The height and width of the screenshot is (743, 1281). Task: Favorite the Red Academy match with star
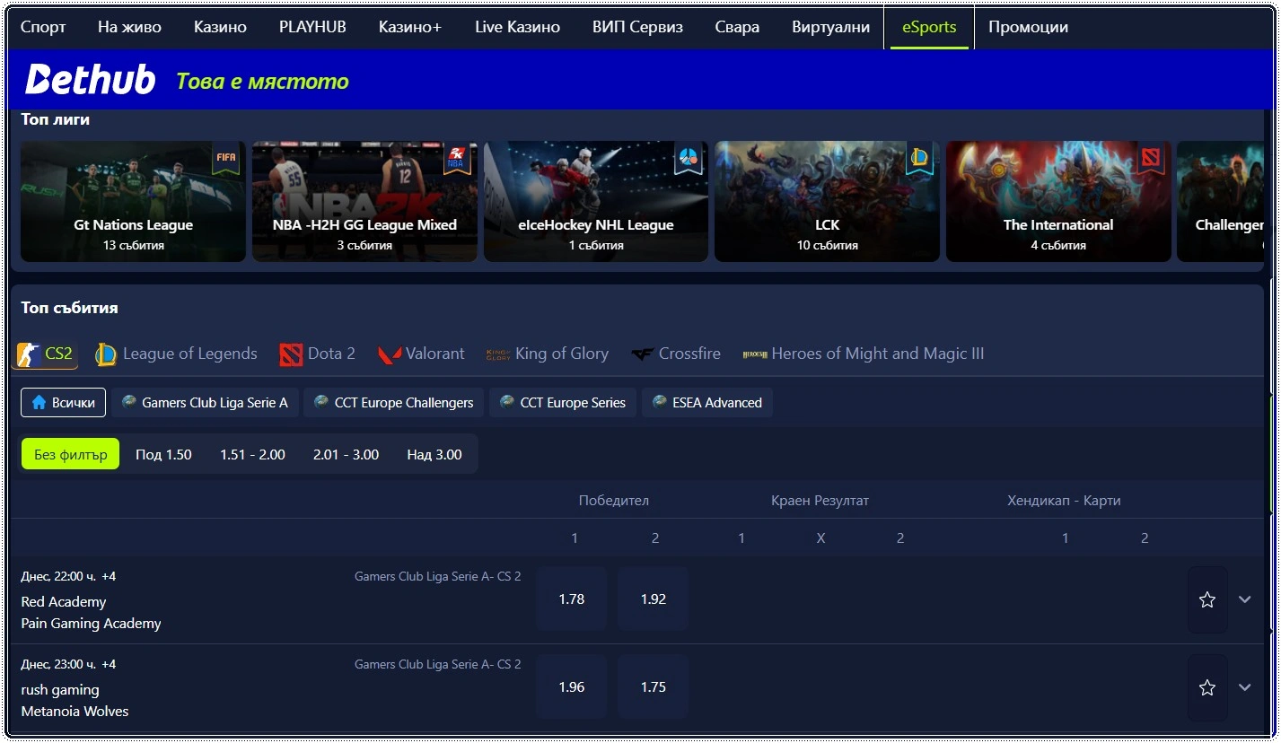pyautogui.click(x=1207, y=599)
